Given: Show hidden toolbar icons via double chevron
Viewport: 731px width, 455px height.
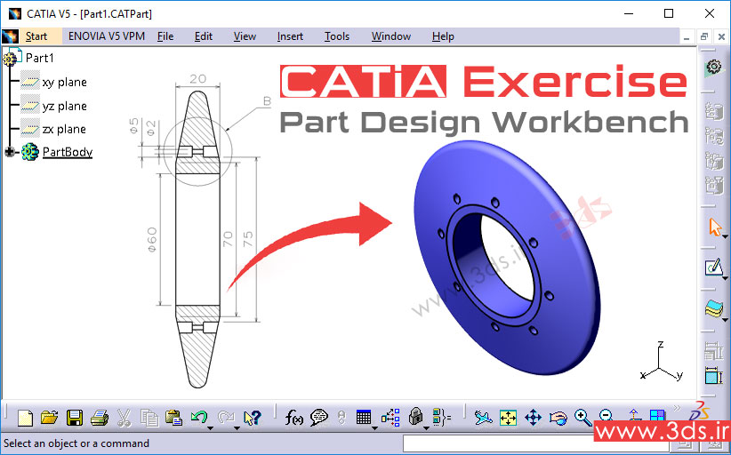Looking at the screenshot, I should (x=677, y=409).
